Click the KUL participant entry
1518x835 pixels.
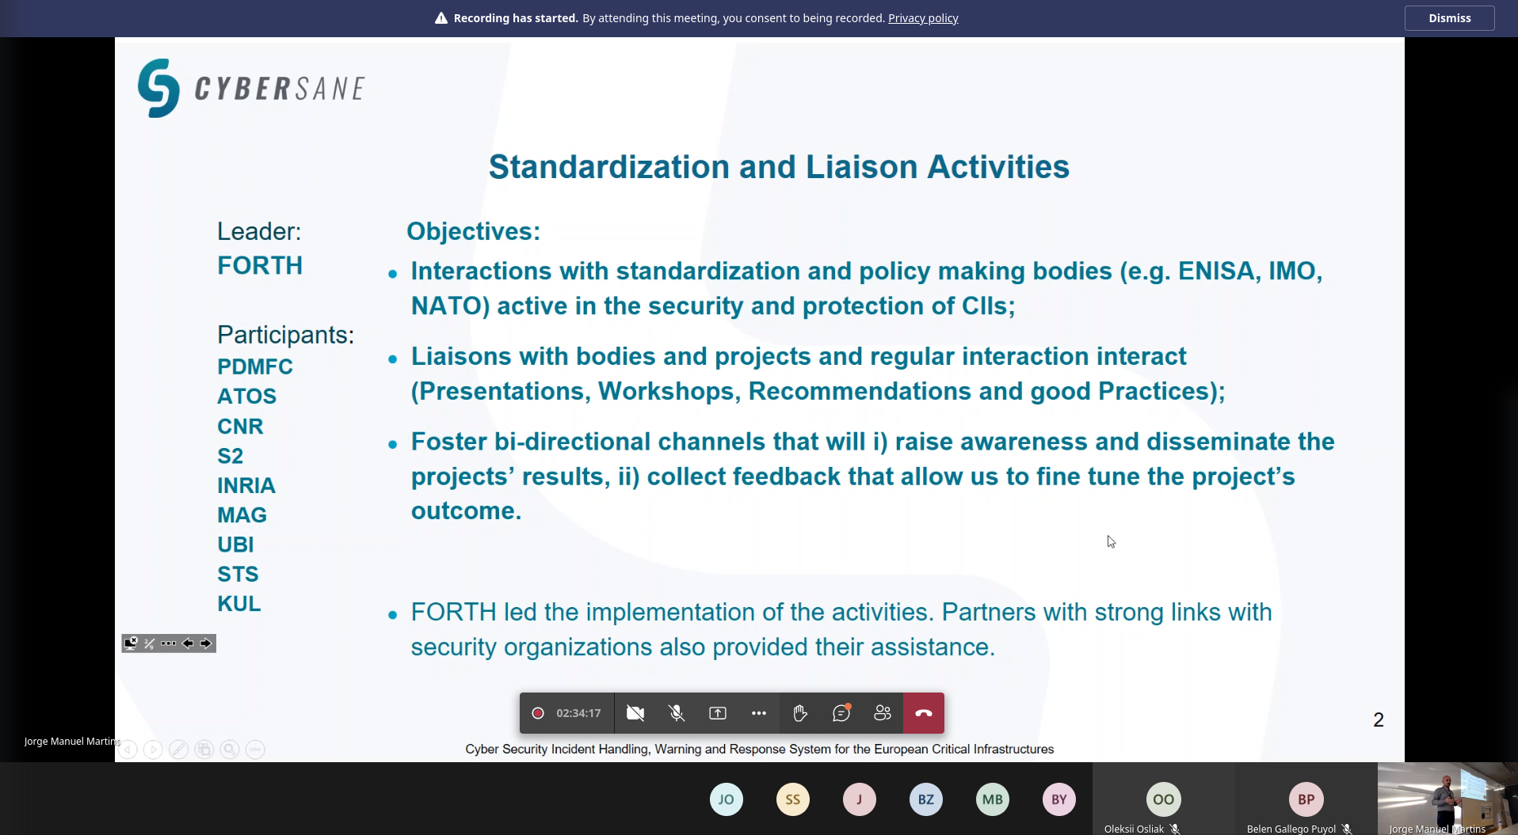[x=238, y=604]
